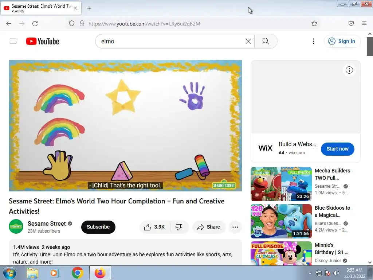Open Build a Website ad title
Viewport: 373px width, 280px height.
[297, 144]
